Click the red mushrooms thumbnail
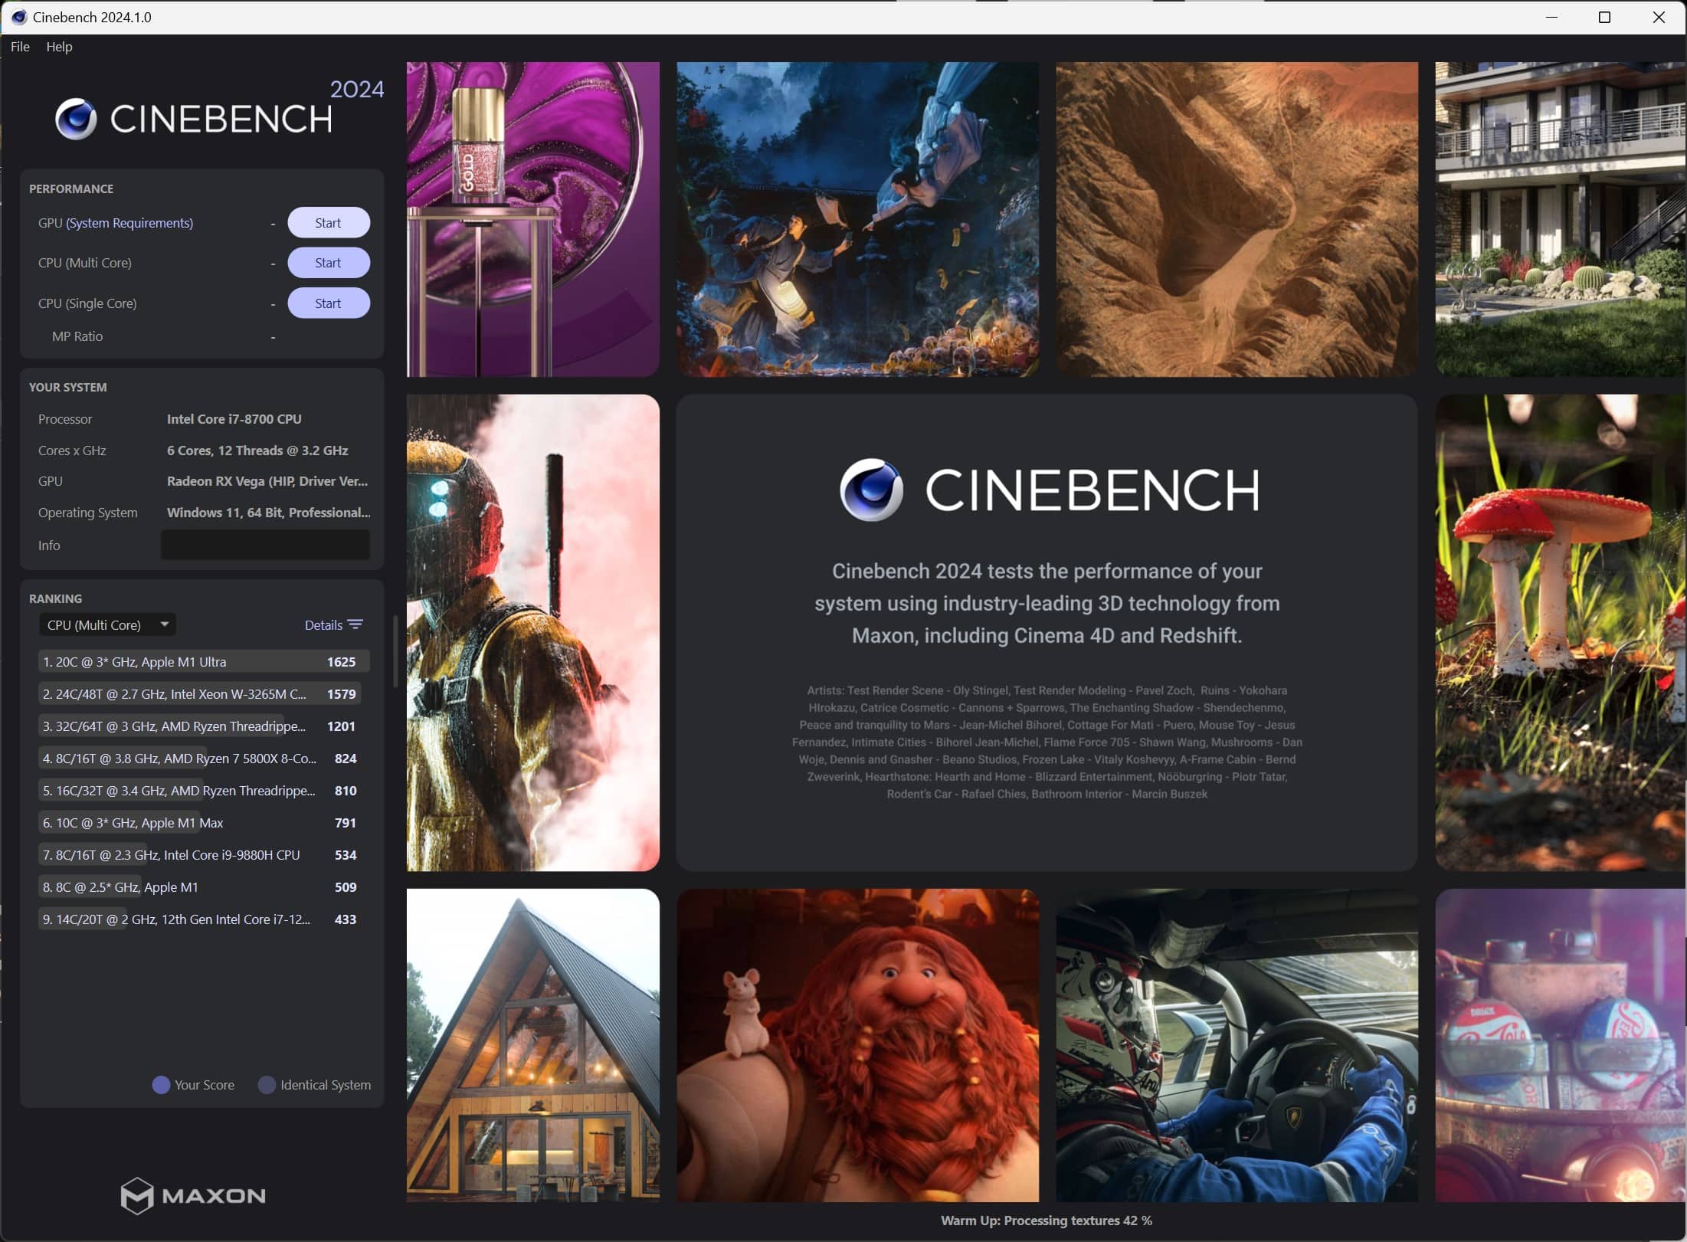1687x1242 pixels. point(1561,633)
